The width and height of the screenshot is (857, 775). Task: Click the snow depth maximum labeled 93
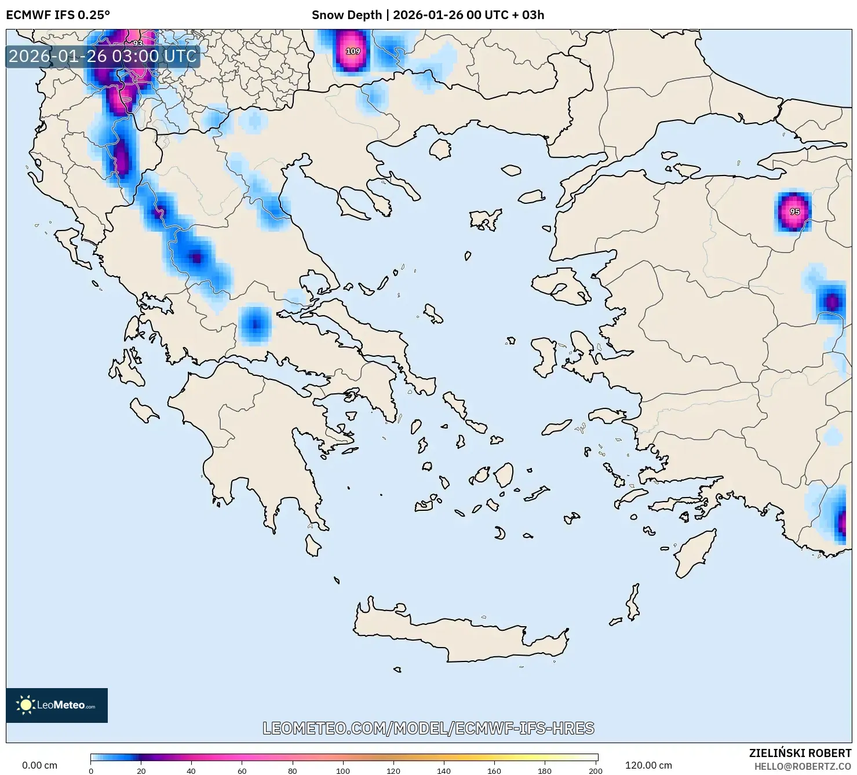(138, 44)
